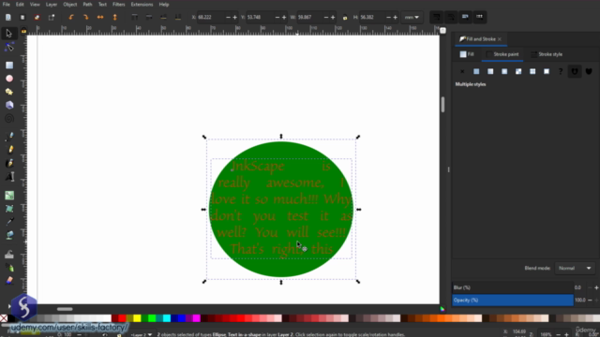Select the Ellipse tool
This screenshot has width=600, height=337.
click(9, 79)
